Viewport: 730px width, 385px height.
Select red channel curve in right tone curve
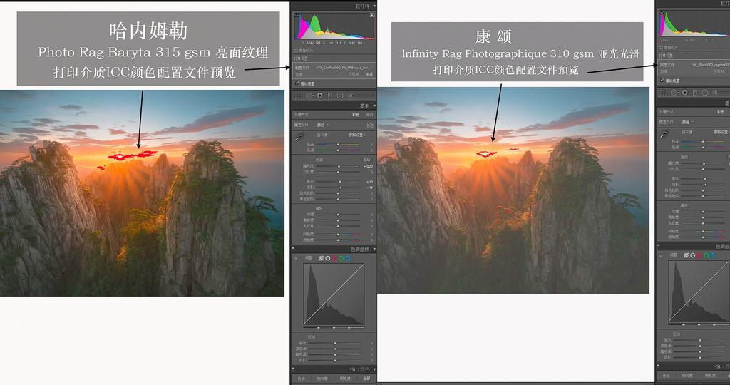[699, 255]
